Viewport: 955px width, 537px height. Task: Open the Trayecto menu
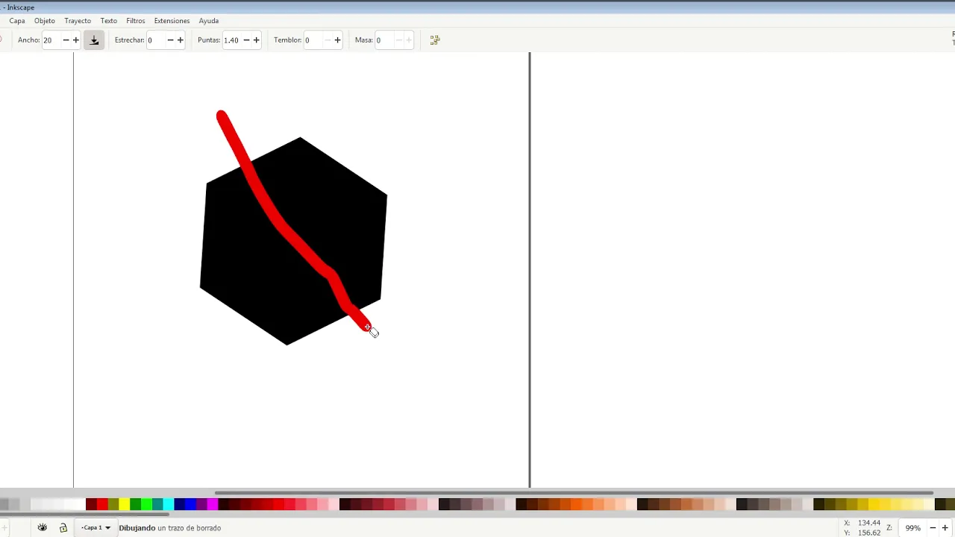78,21
